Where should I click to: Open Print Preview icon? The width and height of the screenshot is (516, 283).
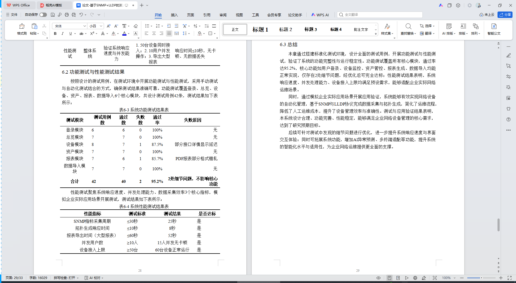click(74, 15)
